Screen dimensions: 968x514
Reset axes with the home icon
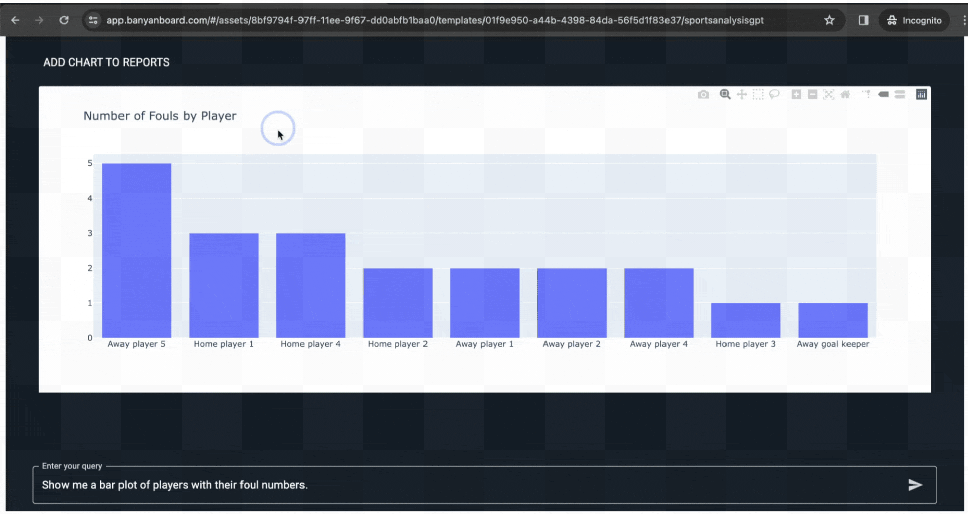tap(845, 94)
